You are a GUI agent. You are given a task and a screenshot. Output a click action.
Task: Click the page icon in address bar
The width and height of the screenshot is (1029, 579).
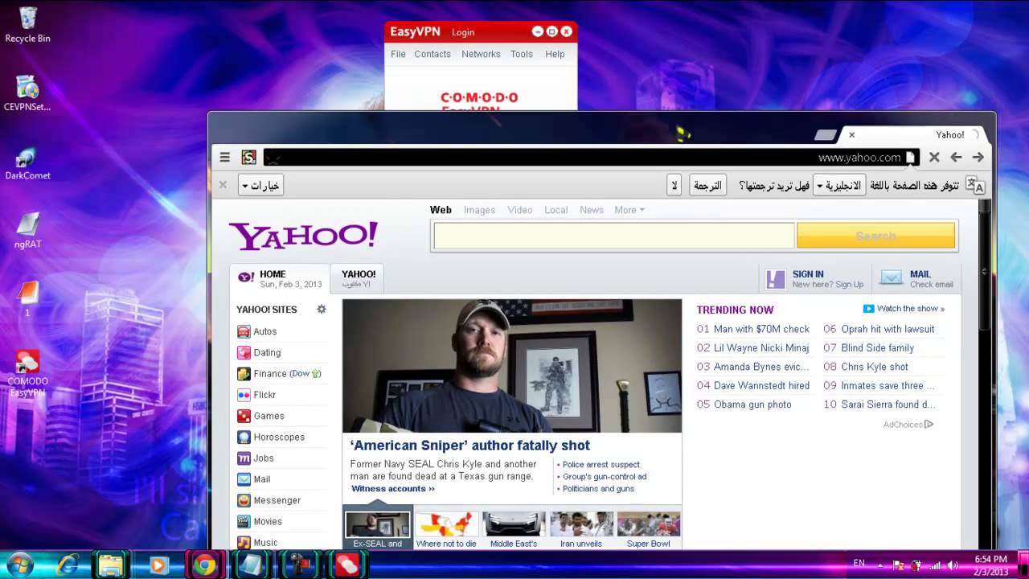coord(910,158)
